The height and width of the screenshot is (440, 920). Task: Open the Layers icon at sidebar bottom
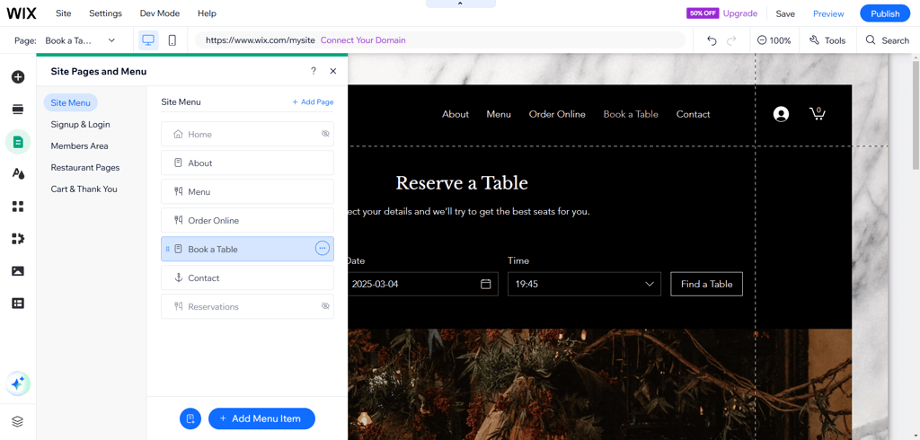[18, 421]
